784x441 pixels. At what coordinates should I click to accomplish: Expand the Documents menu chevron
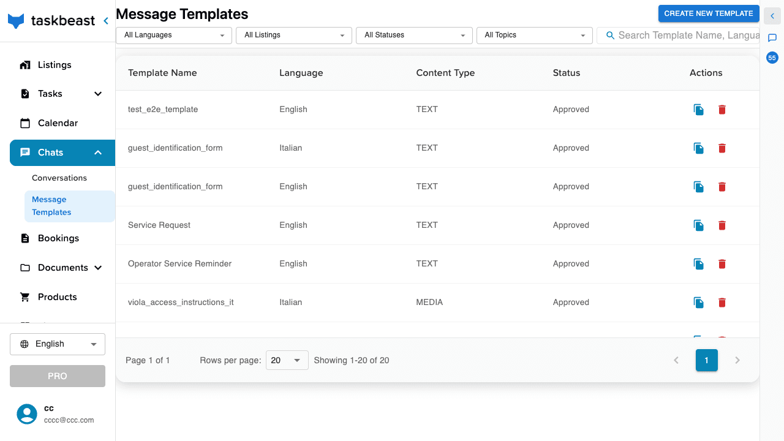(98, 268)
